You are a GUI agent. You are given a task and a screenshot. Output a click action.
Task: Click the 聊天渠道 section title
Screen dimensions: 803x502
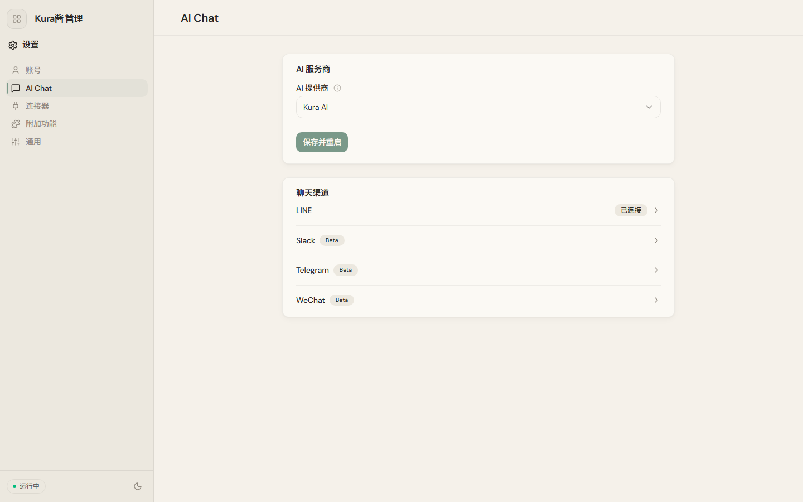click(x=312, y=193)
